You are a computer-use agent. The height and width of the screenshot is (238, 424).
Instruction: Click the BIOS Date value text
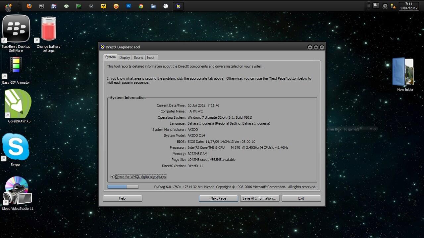pos(221,141)
